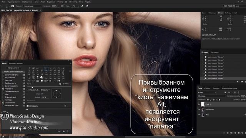Open the Композиции слоев tab
246x138 pixels.
point(229,89)
